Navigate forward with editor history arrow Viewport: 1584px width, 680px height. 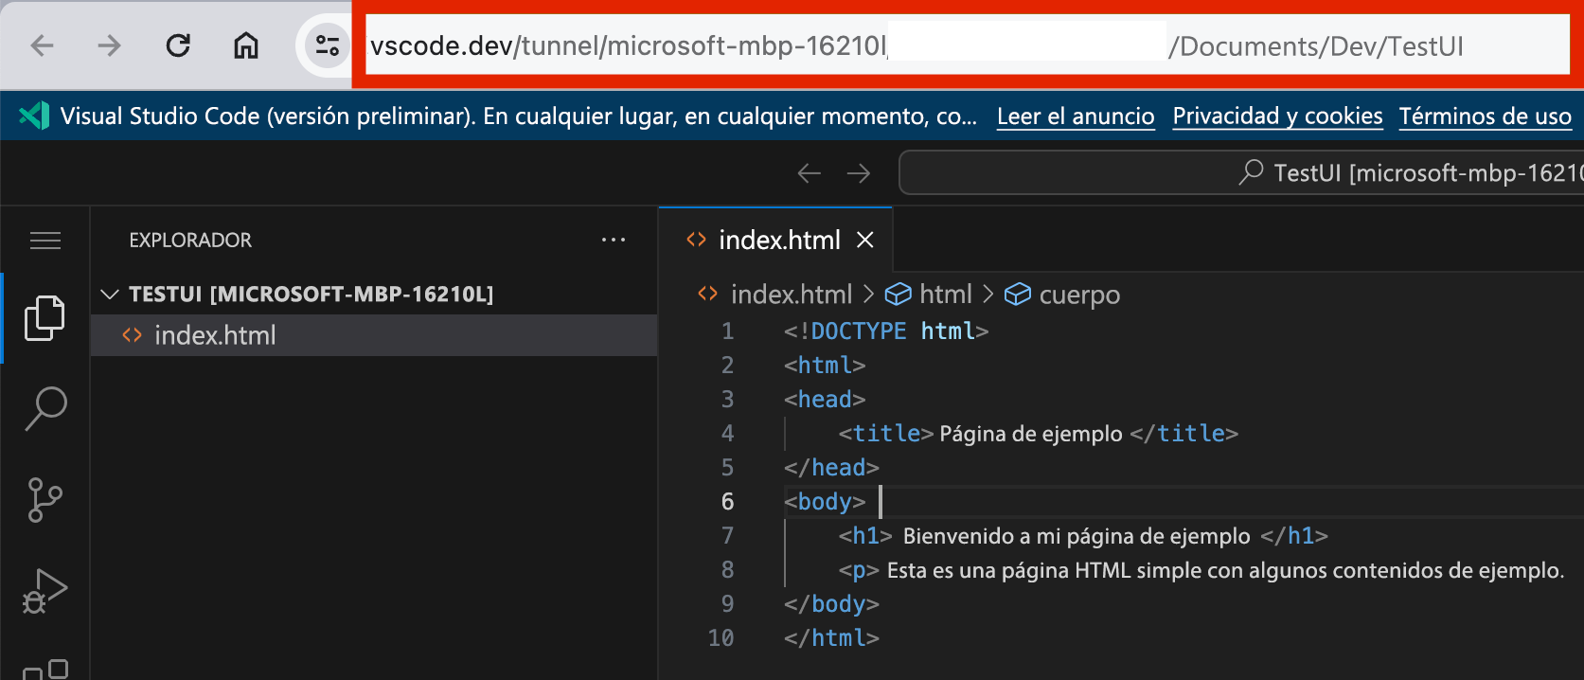[859, 172]
